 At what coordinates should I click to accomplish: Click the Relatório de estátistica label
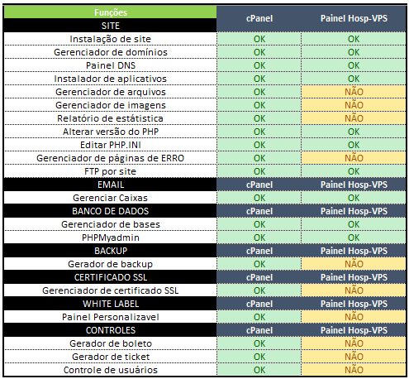pos(111,118)
